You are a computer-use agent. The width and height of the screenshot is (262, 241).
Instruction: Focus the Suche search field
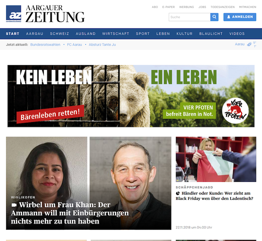pyautogui.click(x=189, y=17)
